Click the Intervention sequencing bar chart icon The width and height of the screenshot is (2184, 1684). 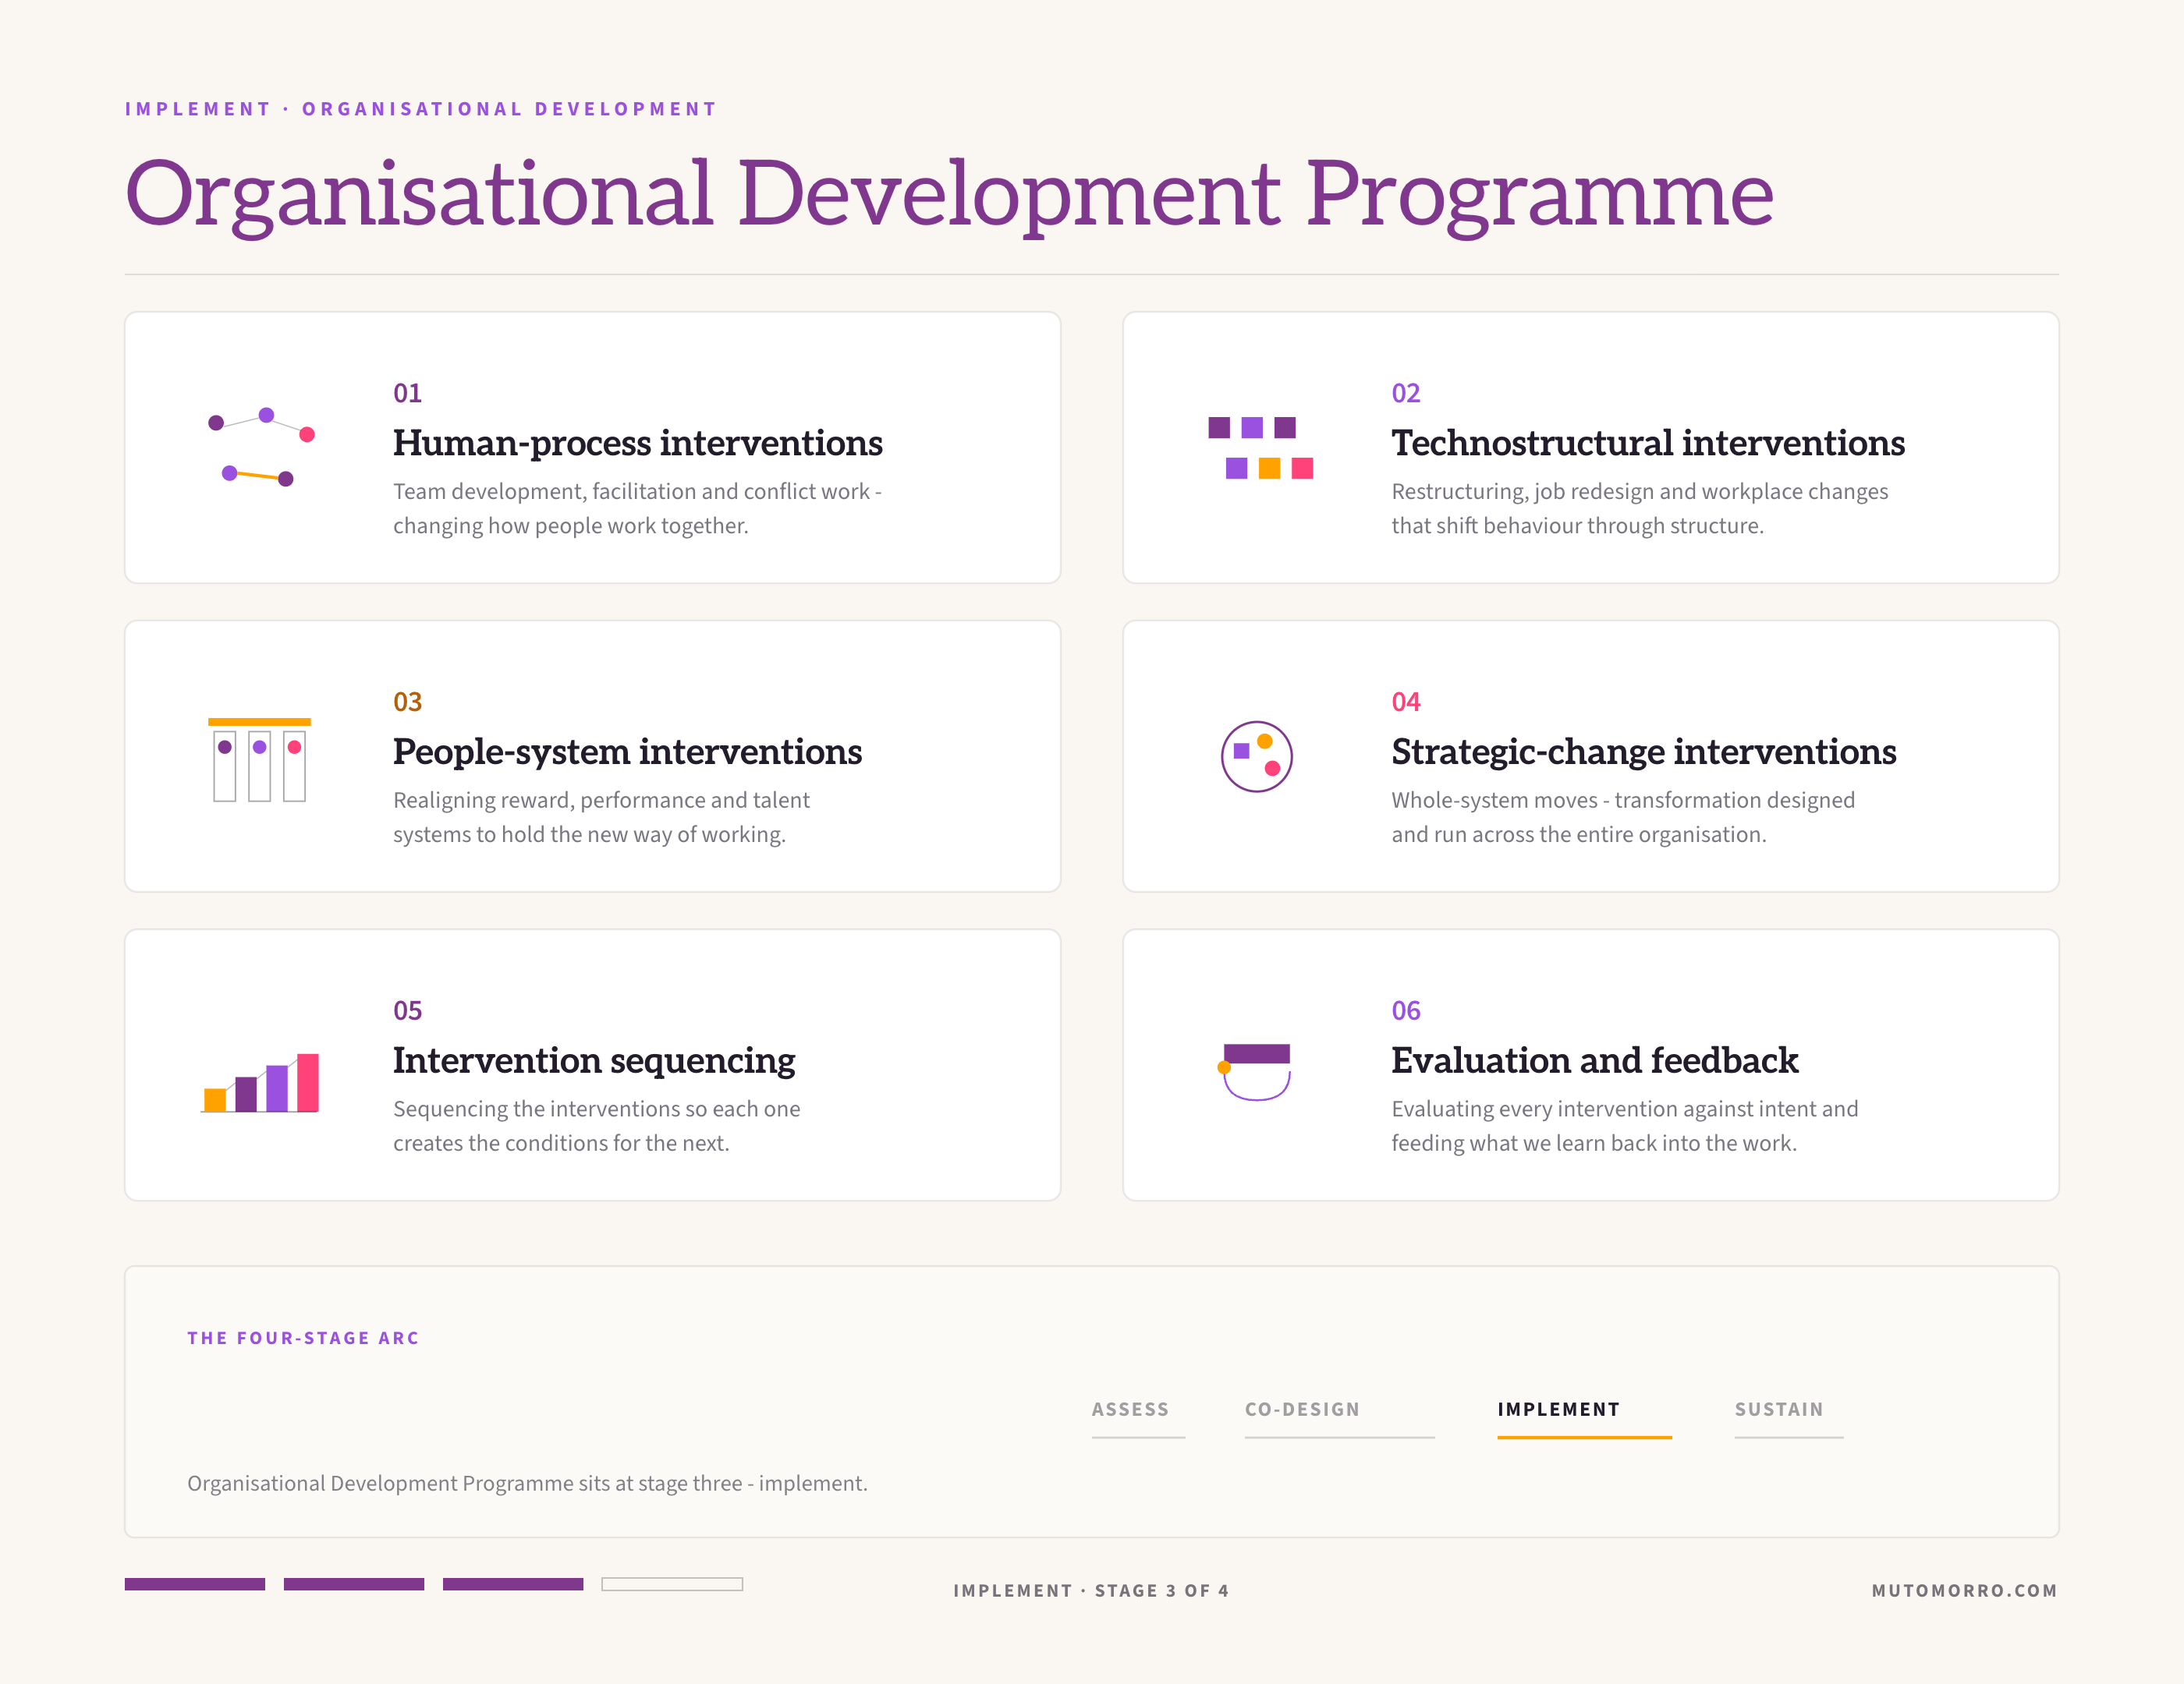coord(260,1082)
